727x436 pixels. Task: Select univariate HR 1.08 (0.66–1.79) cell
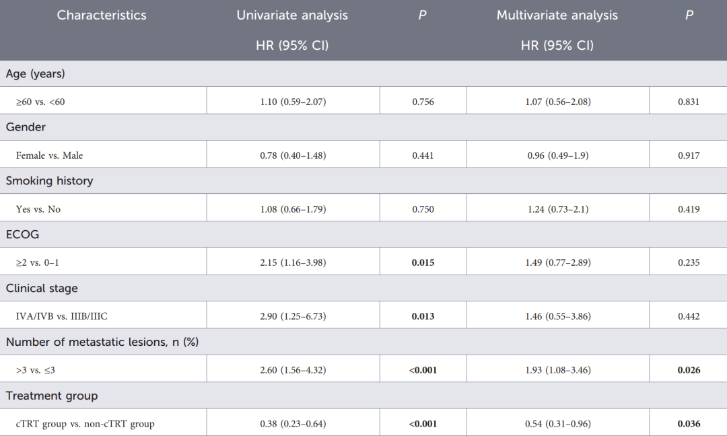(x=293, y=209)
